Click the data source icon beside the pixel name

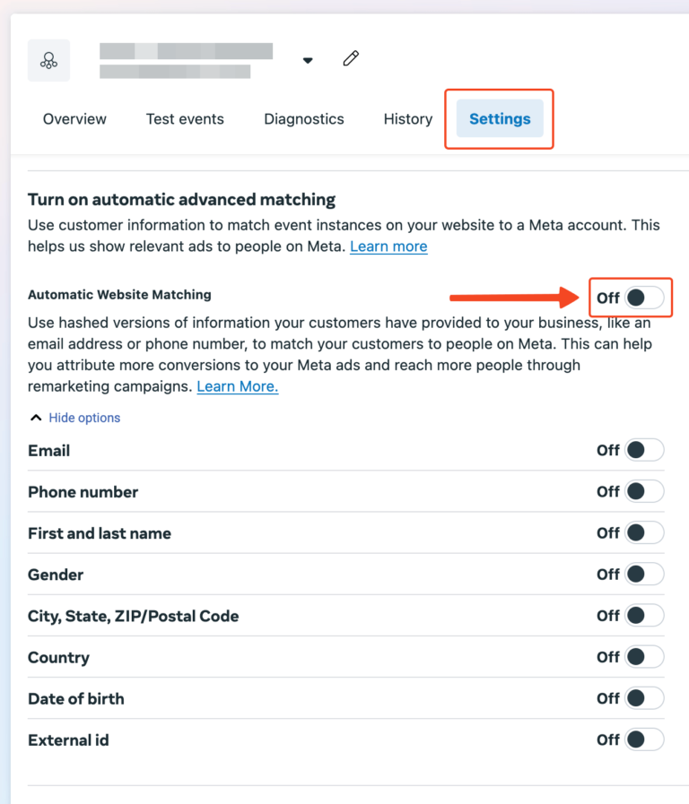tap(48, 59)
